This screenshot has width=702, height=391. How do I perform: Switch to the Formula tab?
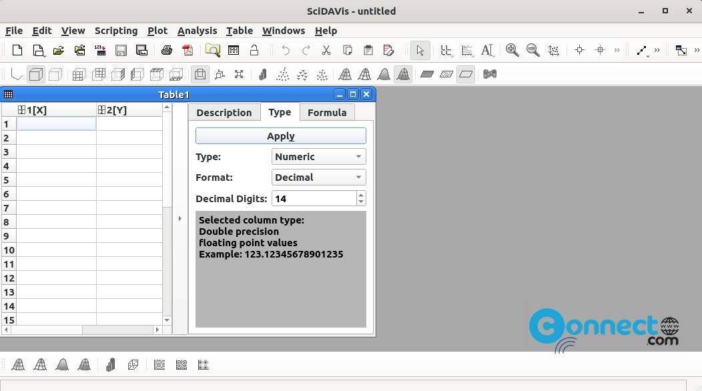[327, 113]
